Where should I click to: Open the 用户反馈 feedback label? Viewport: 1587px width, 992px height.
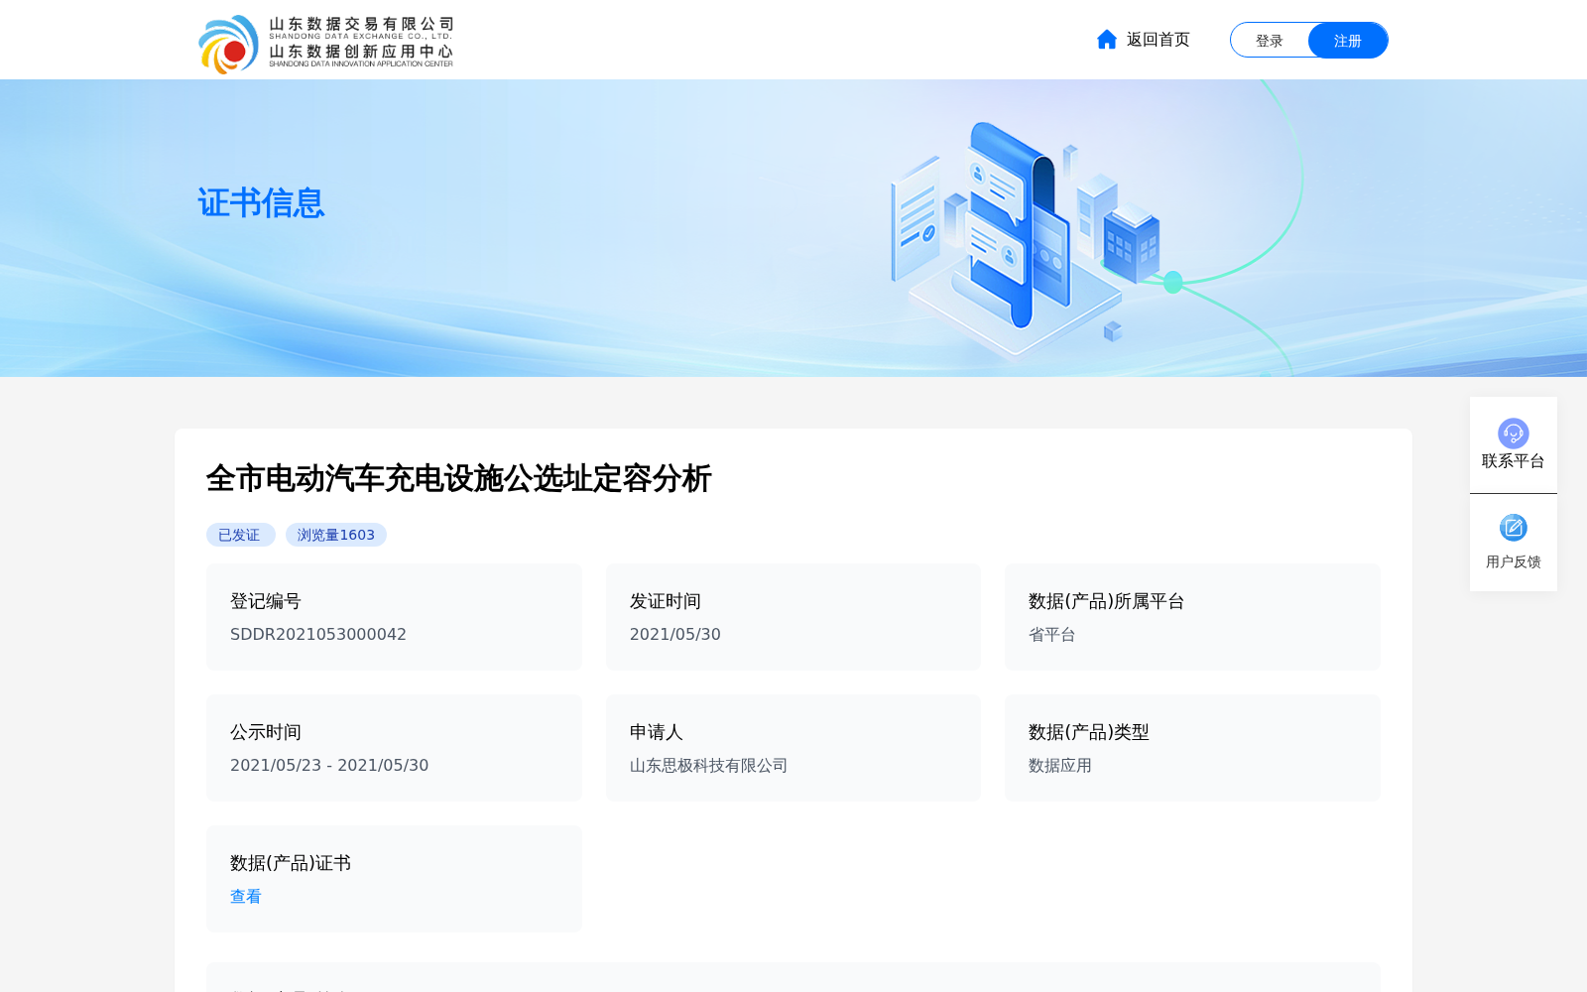coord(1514,561)
